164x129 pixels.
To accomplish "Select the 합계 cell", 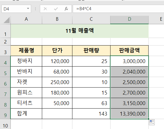I will pos(26,114).
